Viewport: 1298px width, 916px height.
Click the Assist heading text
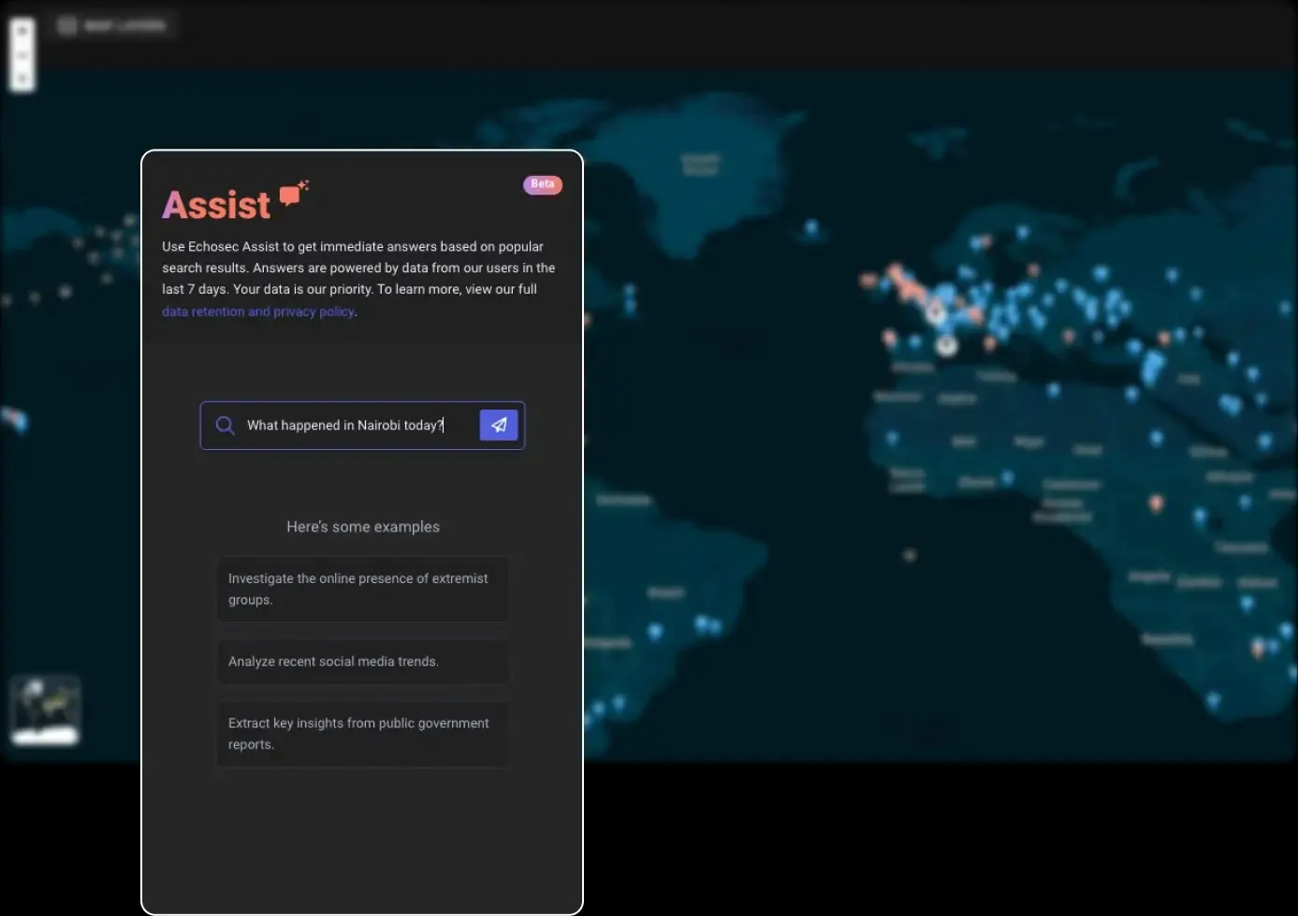tap(216, 205)
